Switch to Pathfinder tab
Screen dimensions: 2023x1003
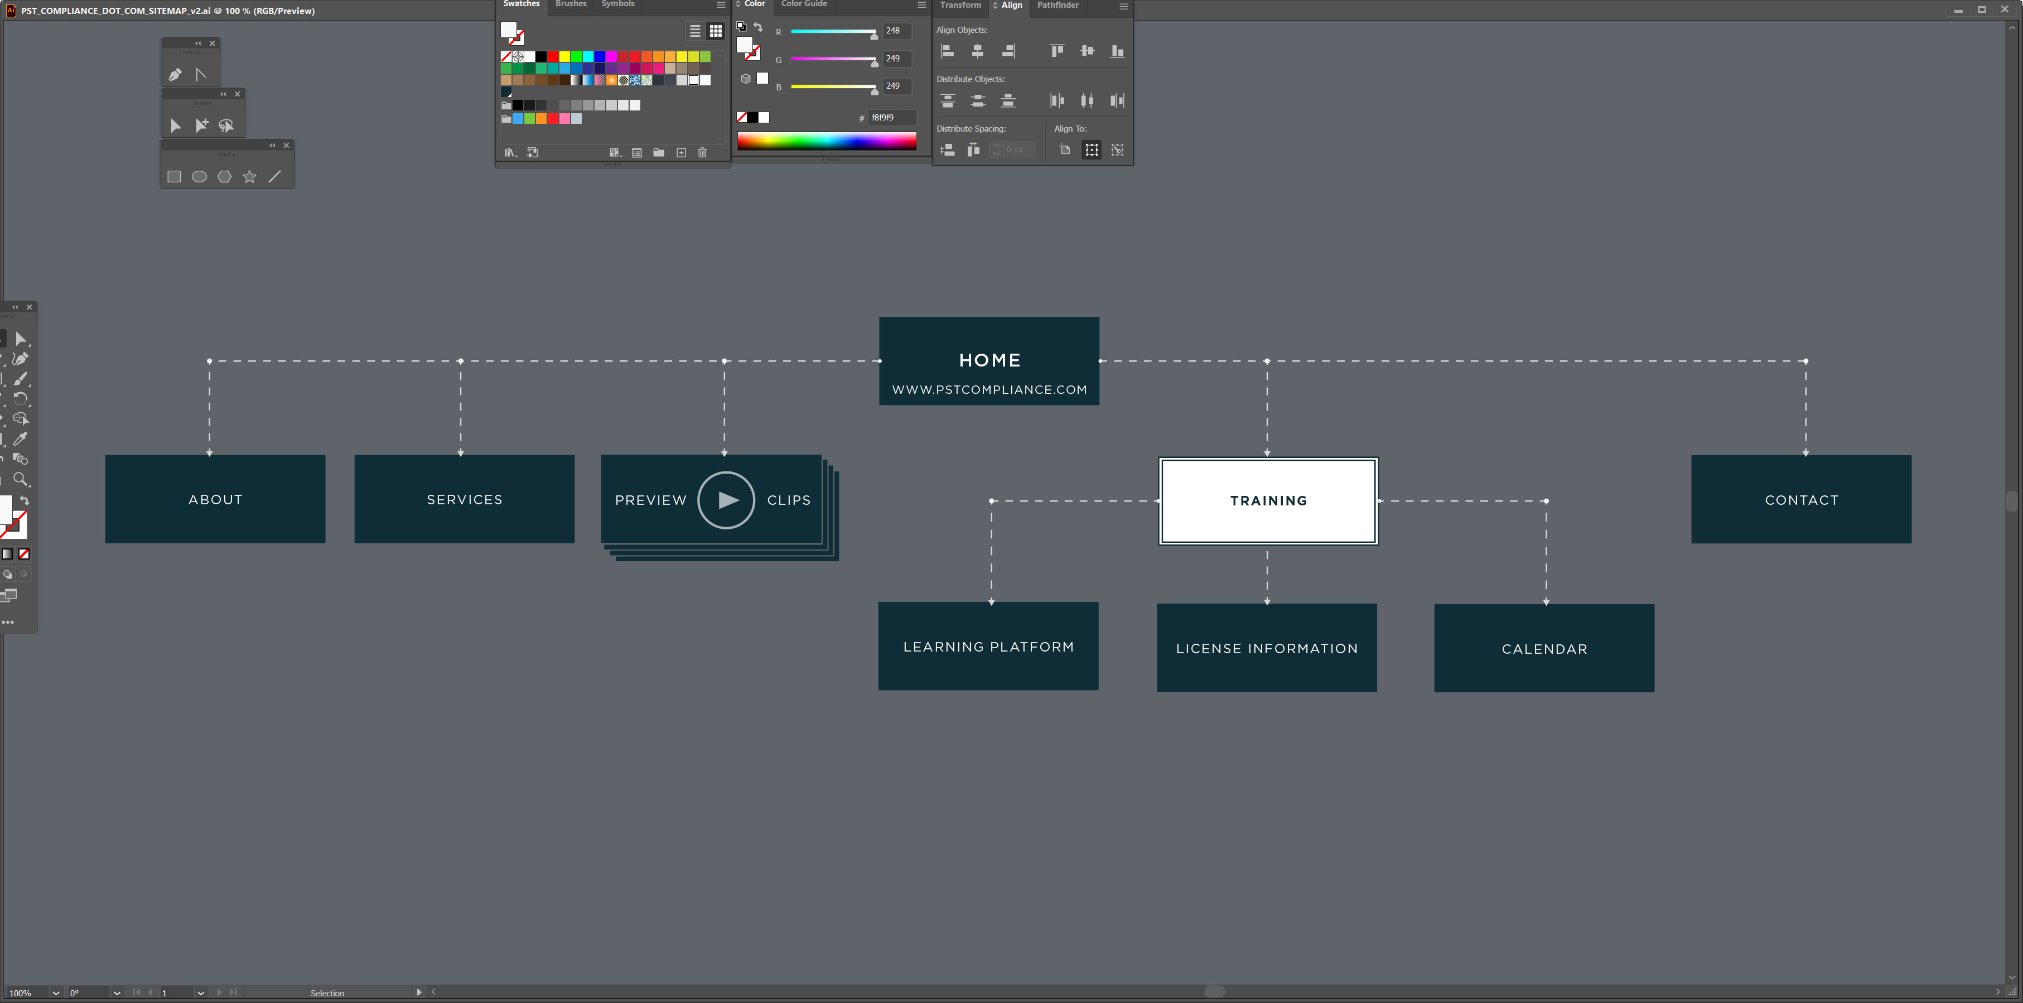[1058, 4]
